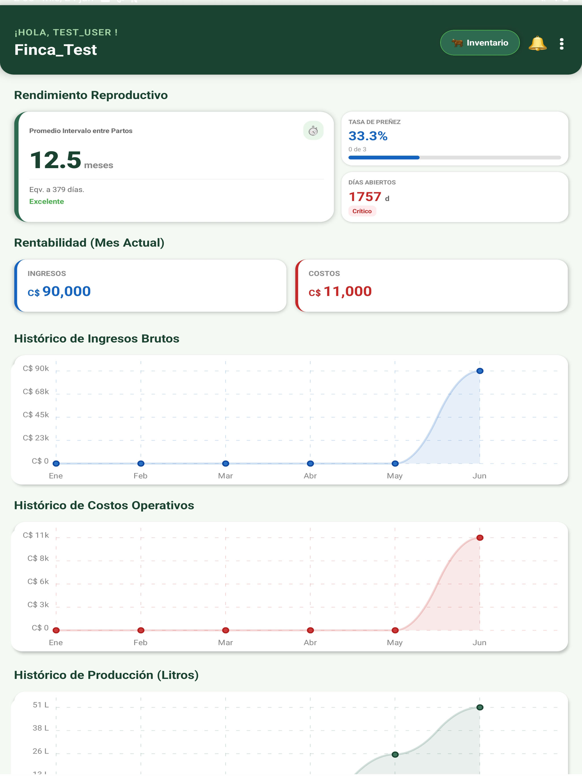Click the "C$ 68k" axis label
The height and width of the screenshot is (776, 582).
click(36, 391)
